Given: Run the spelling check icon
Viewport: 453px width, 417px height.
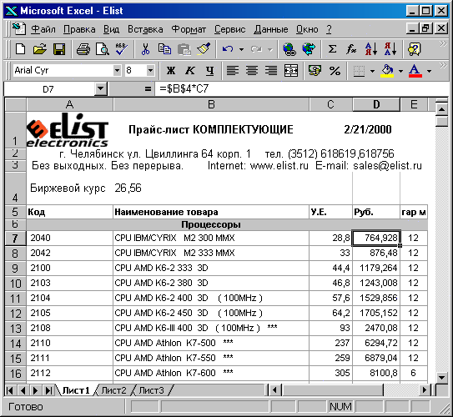Looking at the screenshot, I should [x=122, y=49].
